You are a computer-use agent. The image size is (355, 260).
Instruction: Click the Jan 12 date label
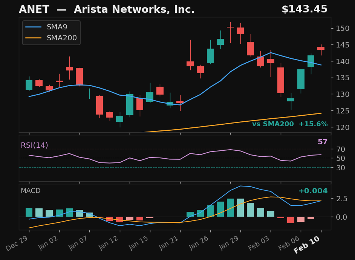[108, 243]
